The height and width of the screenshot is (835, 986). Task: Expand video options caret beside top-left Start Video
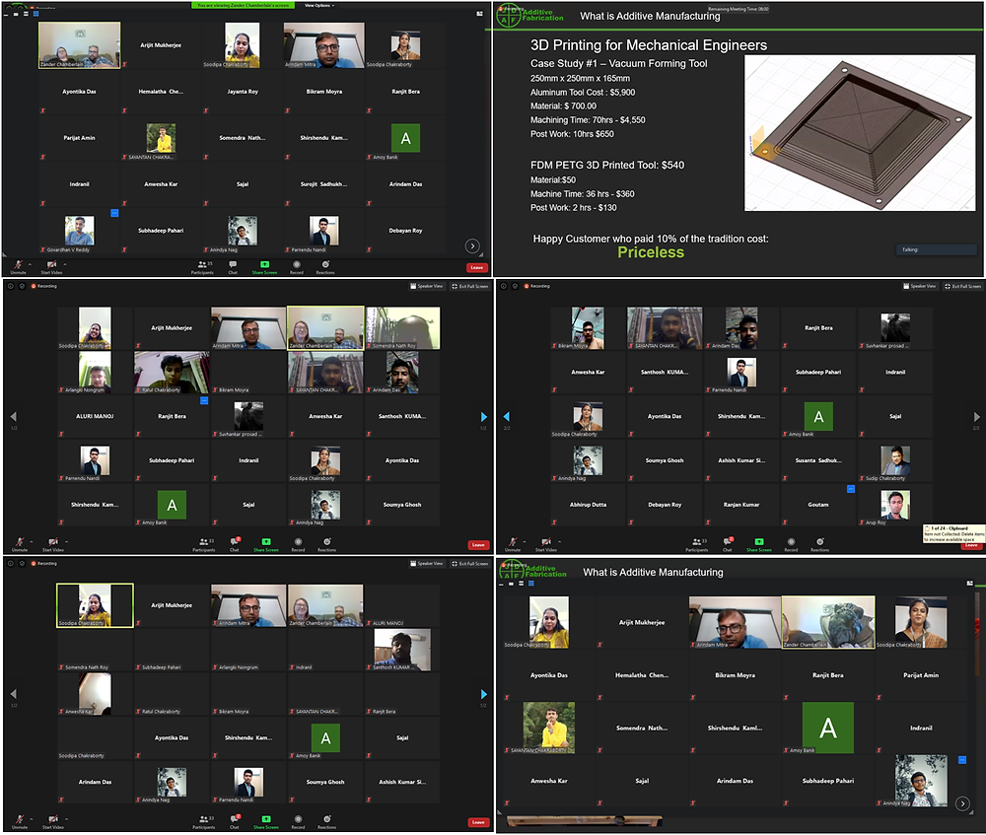tap(65, 264)
